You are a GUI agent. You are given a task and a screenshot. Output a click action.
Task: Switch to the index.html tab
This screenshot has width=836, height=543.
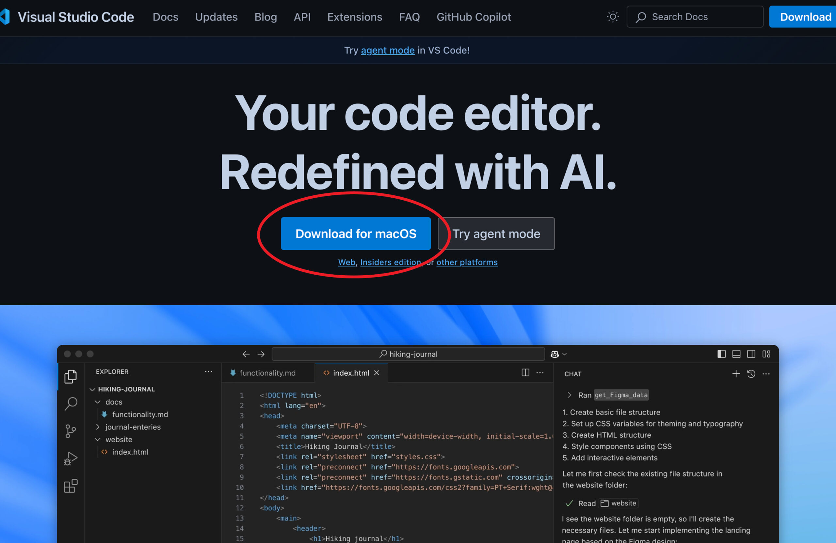click(x=352, y=373)
